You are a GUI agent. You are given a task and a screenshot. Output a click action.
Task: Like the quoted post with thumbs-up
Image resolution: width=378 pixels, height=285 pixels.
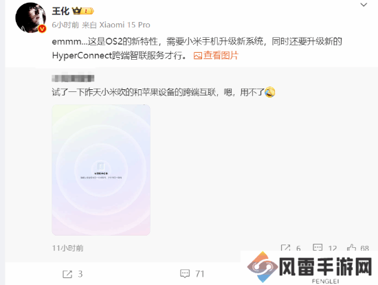point(351,248)
